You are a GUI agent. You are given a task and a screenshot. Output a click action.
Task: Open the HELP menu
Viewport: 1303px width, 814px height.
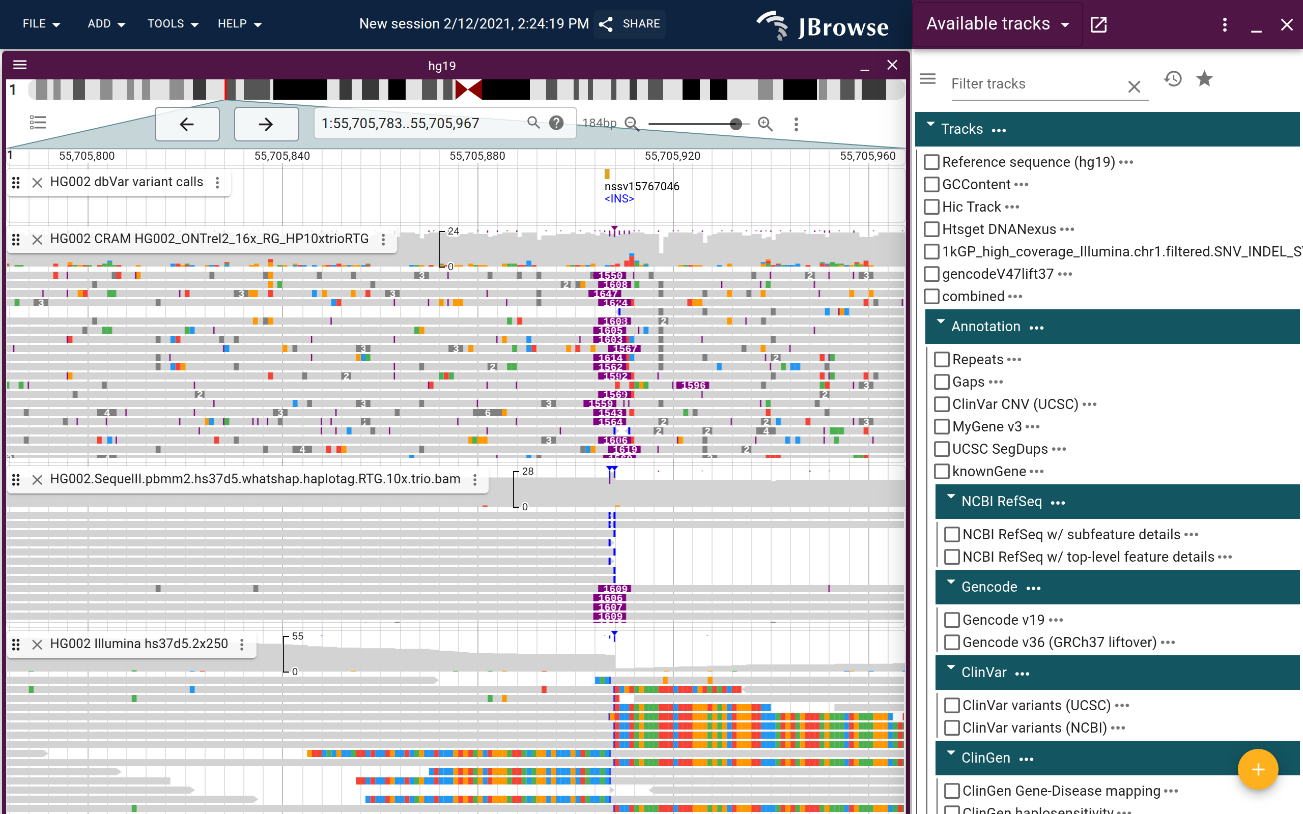[239, 24]
